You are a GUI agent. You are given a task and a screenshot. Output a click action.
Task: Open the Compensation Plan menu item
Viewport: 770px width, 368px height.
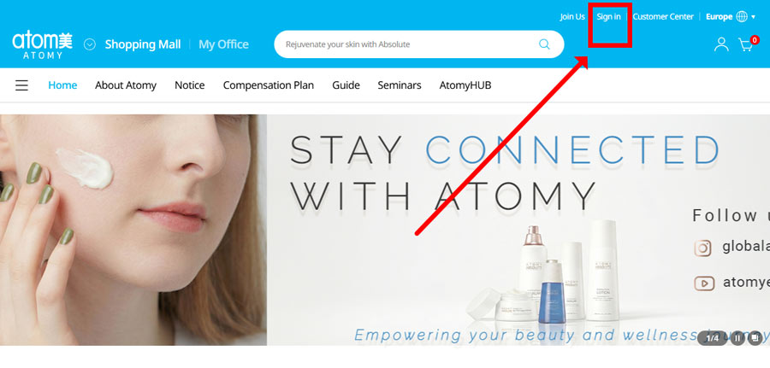[x=268, y=85]
